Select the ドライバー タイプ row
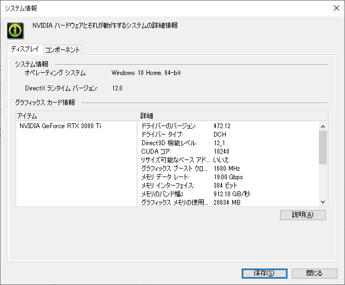This screenshot has width=345, height=285. tap(229, 135)
